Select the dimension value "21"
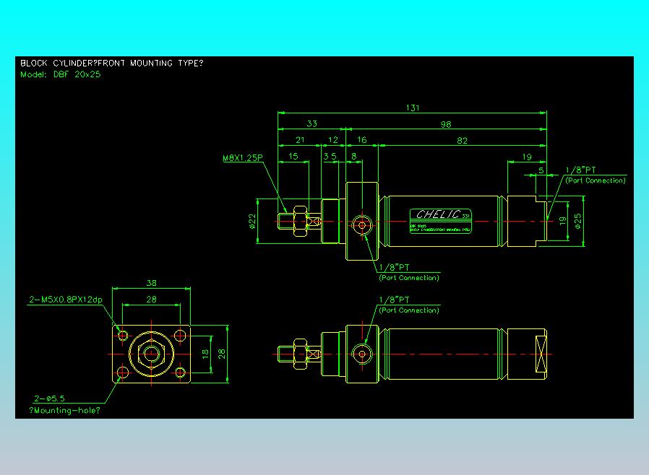649x475 pixels. [x=300, y=140]
